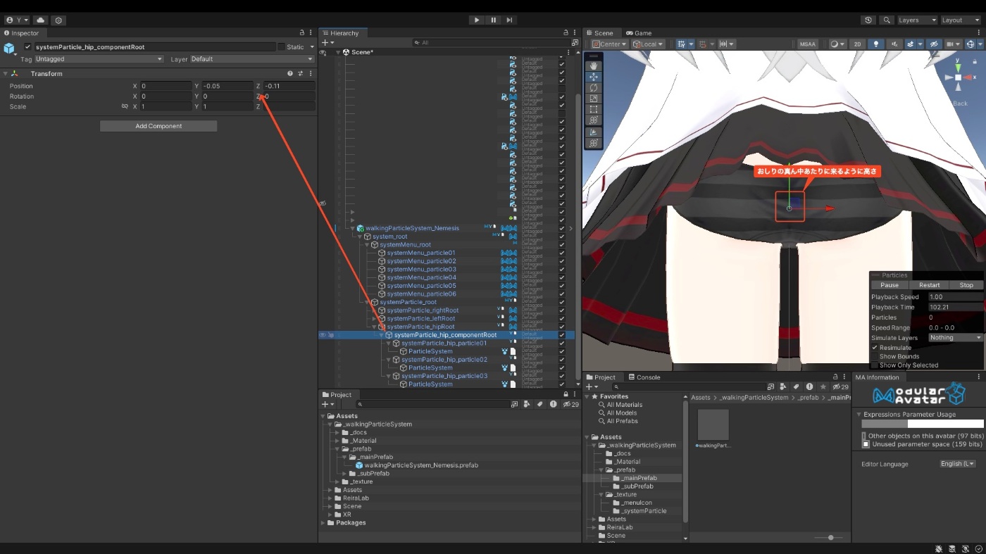
Task: Open Transform presets icon
Action: coord(300,73)
